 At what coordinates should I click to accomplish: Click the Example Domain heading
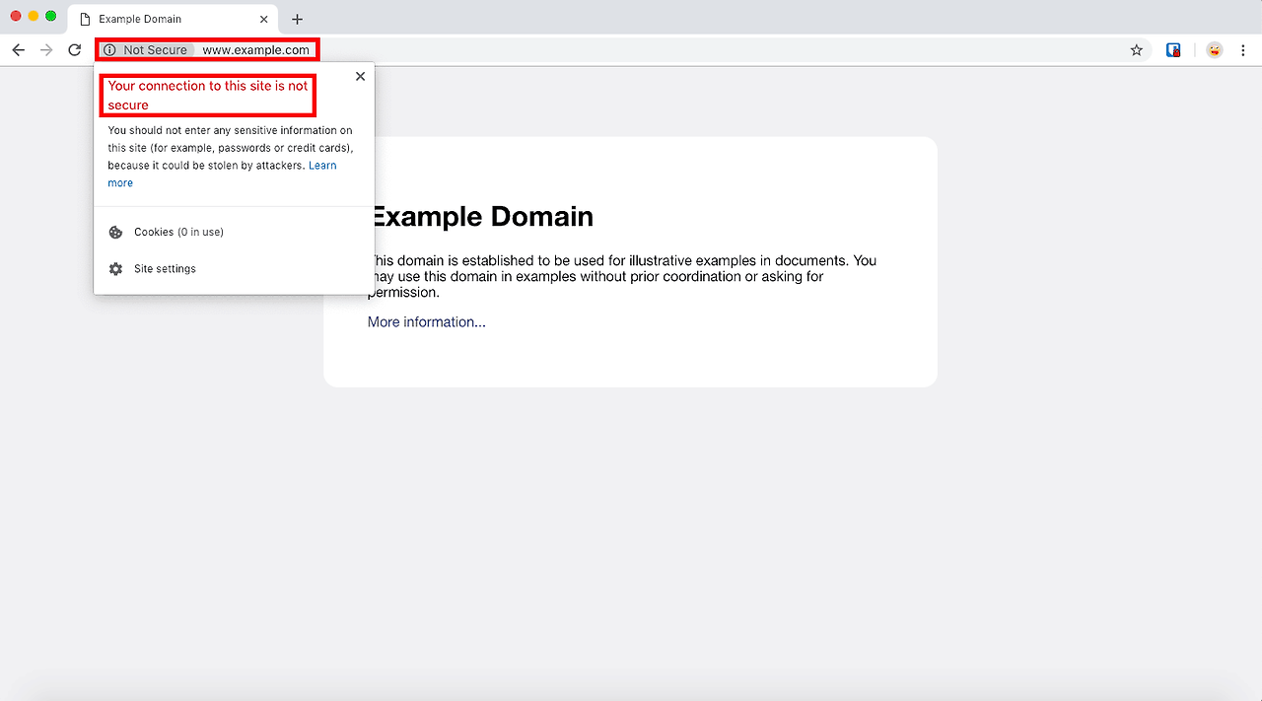click(x=481, y=217)
